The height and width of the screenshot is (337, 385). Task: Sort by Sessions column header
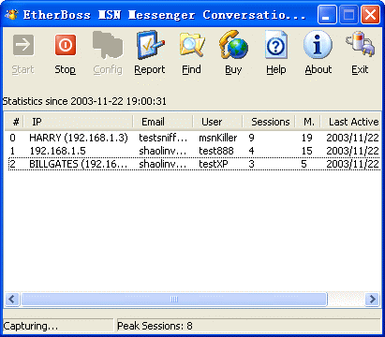click(269, 122)
